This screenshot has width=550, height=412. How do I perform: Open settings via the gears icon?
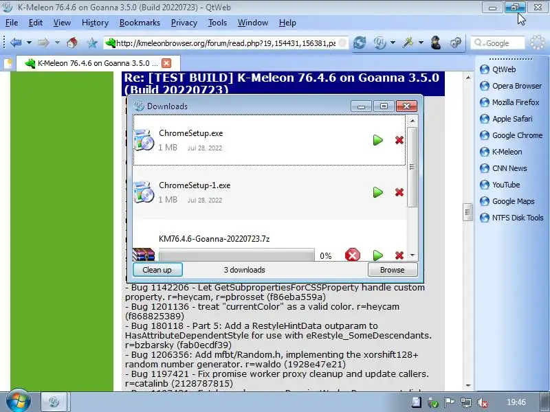tap(456, 43)
